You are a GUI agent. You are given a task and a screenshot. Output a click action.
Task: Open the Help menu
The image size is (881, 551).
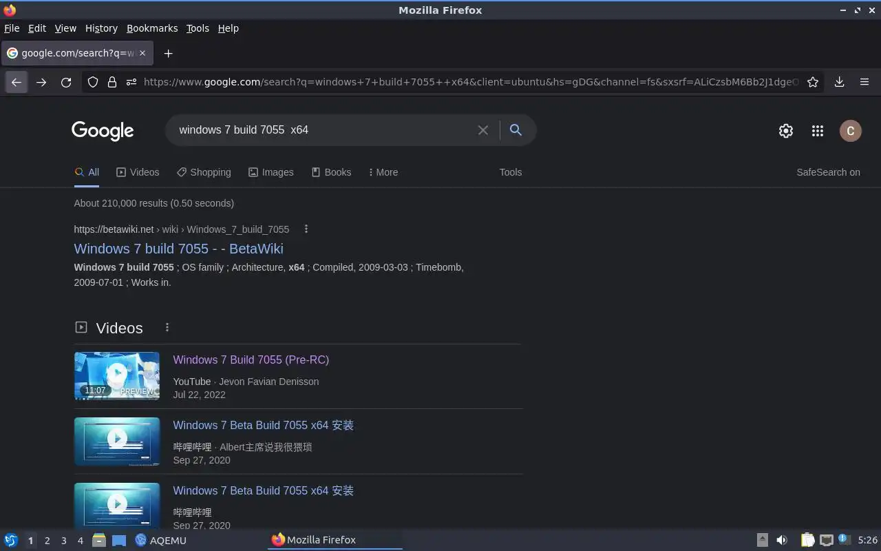click(x=228, y=28)
